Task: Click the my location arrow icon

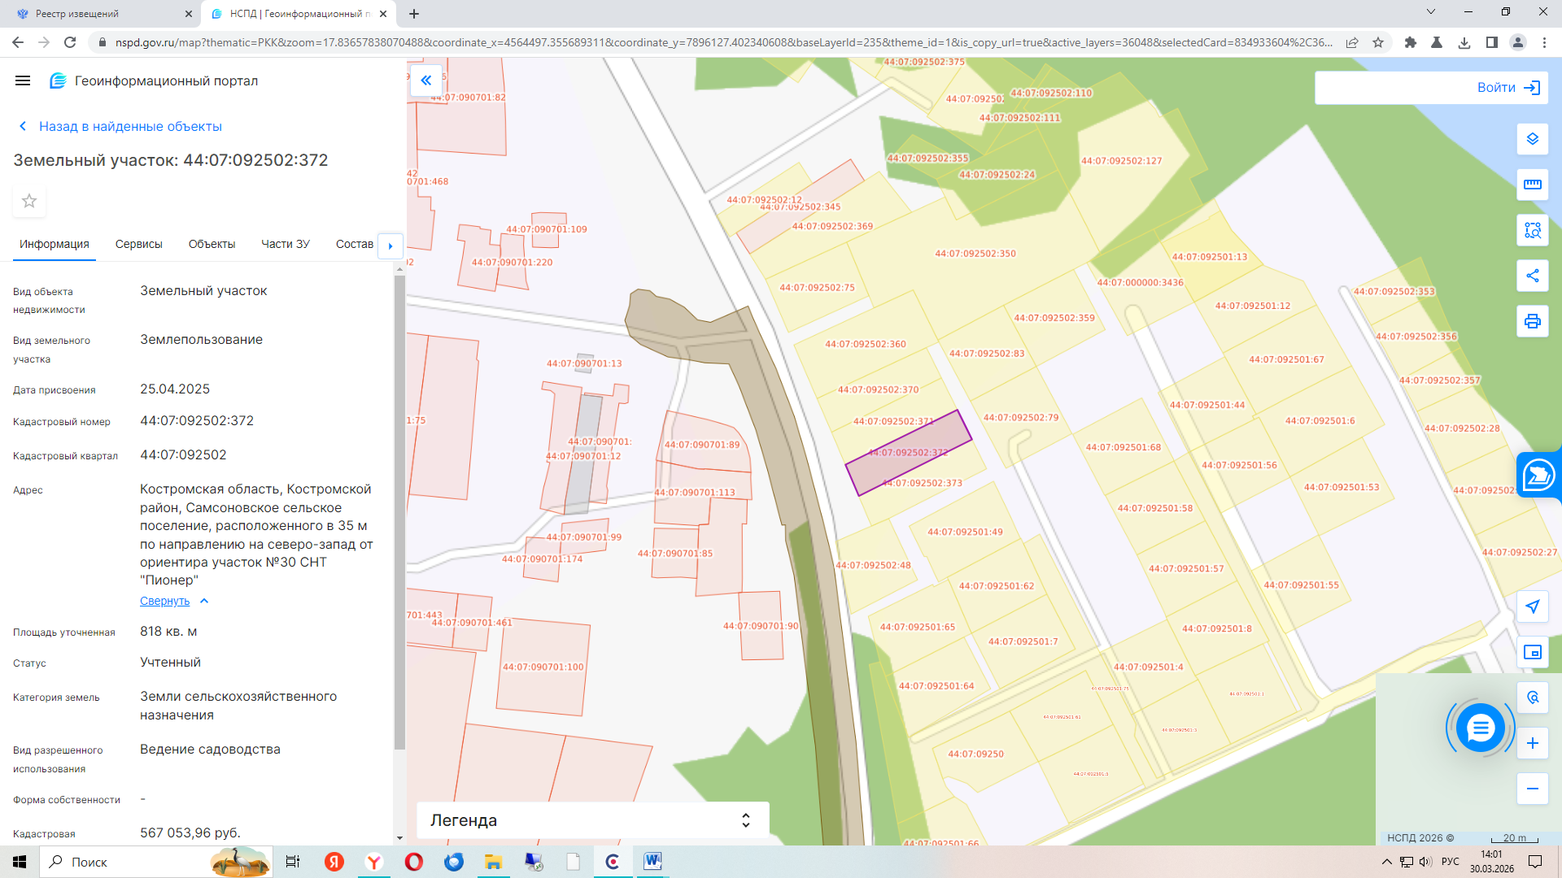Action: [1532, 606]
